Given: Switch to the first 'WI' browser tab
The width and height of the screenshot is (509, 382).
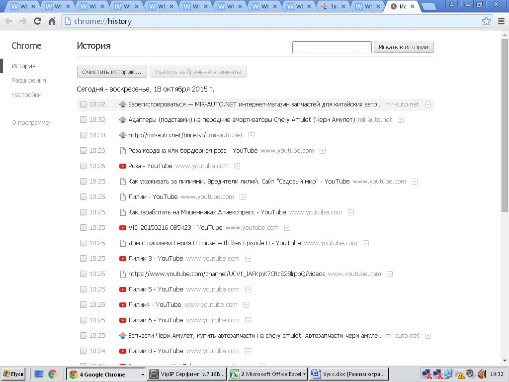Looking at the screenshot, I should (23, 6).
